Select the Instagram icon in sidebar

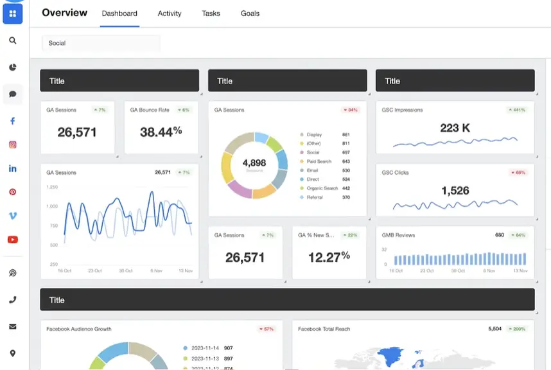(13, 145)
